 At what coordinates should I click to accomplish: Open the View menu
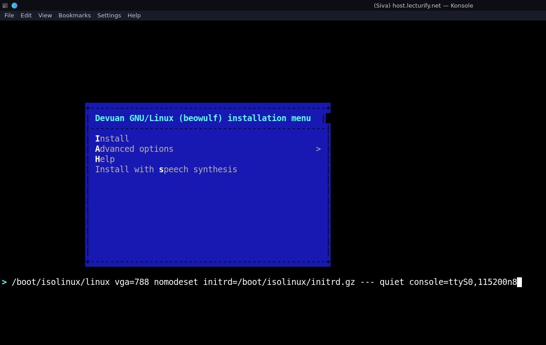pos(45,15)
